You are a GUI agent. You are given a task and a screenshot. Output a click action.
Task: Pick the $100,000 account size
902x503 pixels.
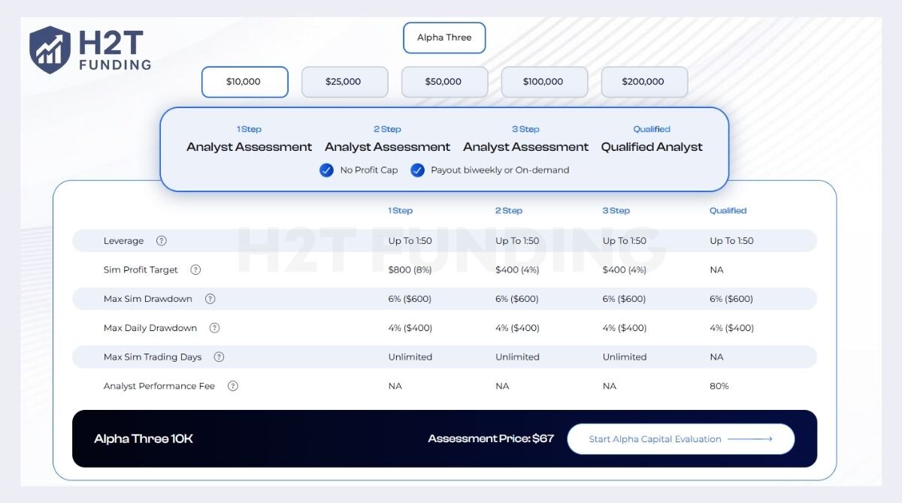(x=543, y=82)
